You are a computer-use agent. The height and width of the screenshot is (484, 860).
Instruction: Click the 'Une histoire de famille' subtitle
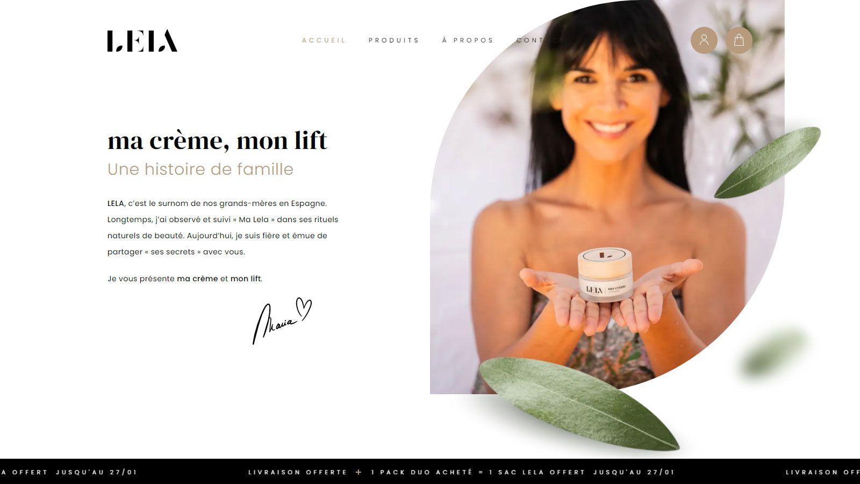pos(200,169)
